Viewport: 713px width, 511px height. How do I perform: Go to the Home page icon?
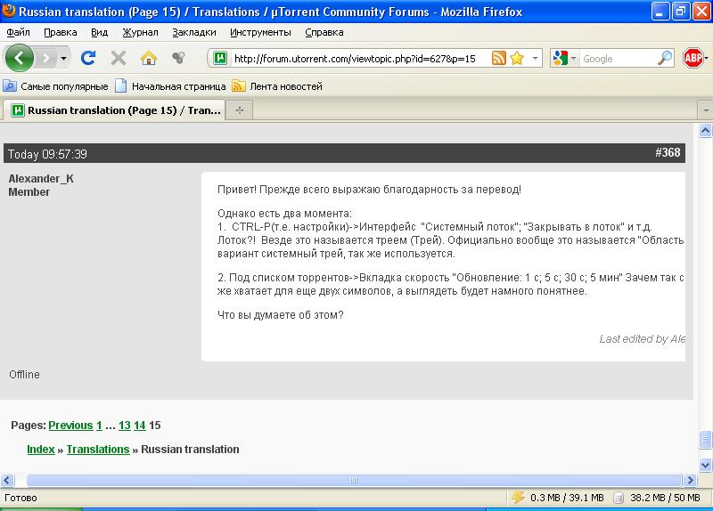[x=148, y=58]
